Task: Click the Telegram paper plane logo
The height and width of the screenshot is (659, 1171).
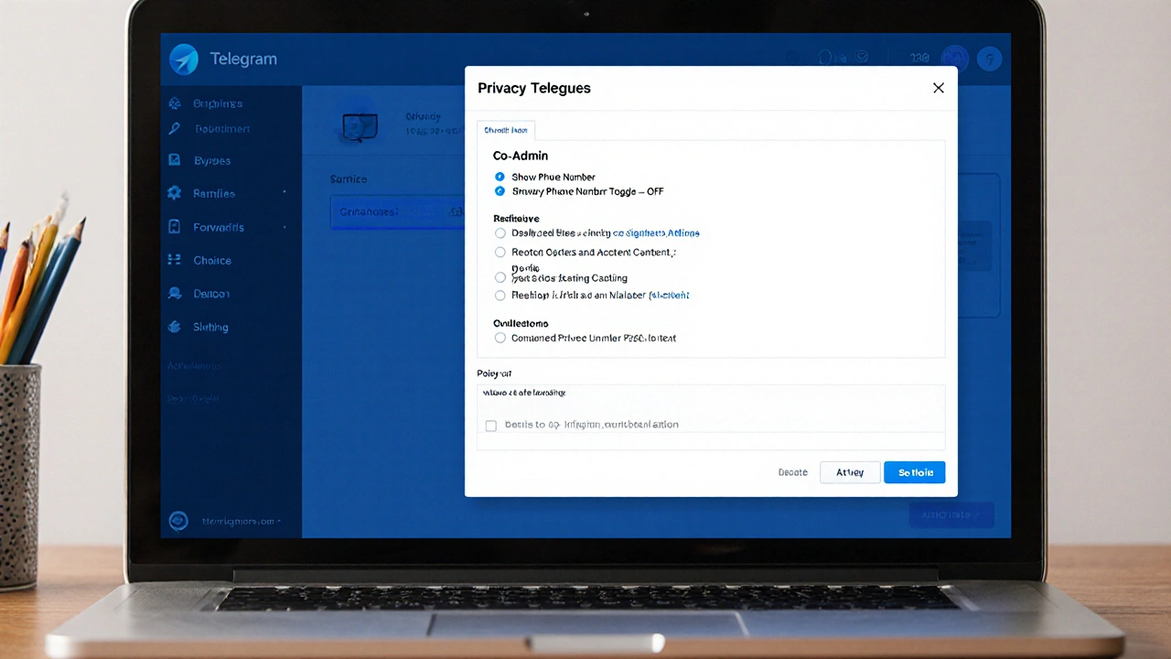Action: tap(183, 58)
